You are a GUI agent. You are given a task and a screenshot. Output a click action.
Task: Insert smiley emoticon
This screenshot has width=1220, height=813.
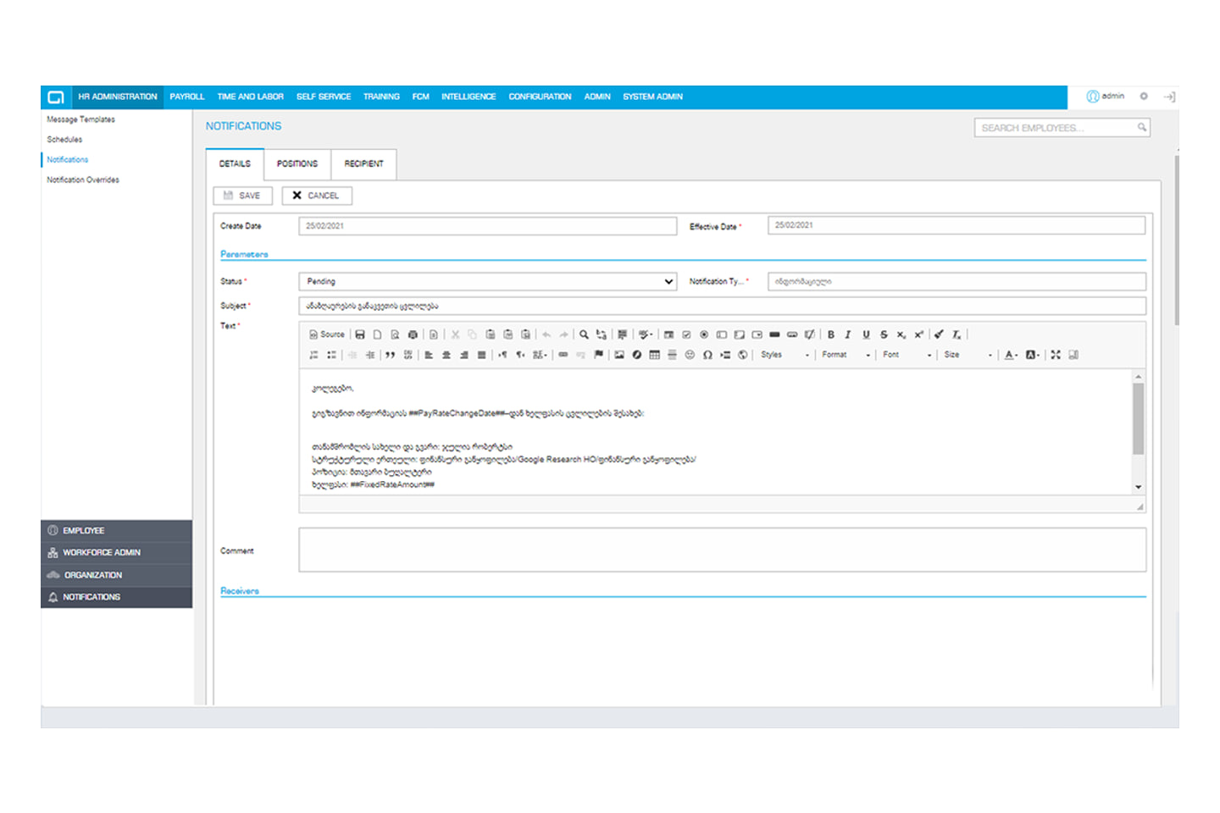pyautogui.click(x=690, y=355)
